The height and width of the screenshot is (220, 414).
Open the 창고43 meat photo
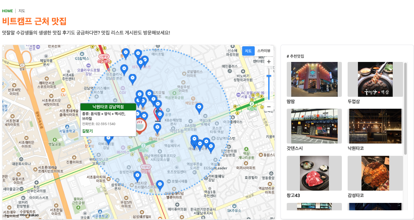point(314,173)
